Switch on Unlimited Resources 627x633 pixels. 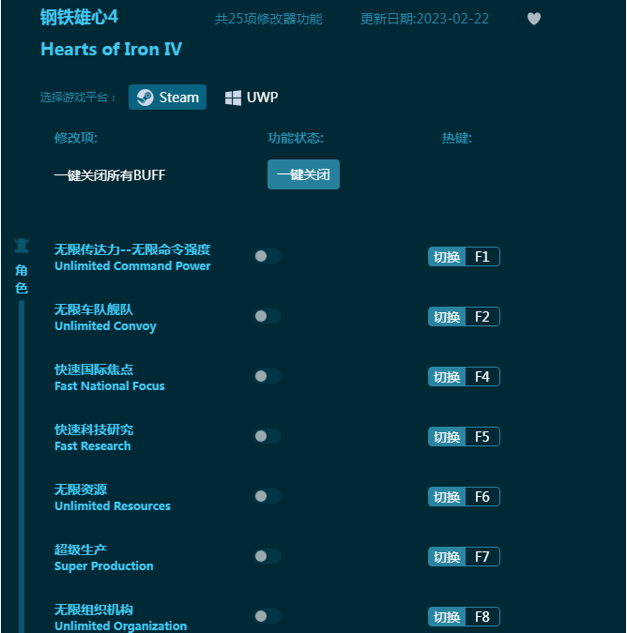(x=268, y=496)
